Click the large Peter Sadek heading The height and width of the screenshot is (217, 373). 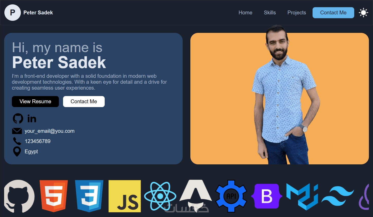(59, 62)
